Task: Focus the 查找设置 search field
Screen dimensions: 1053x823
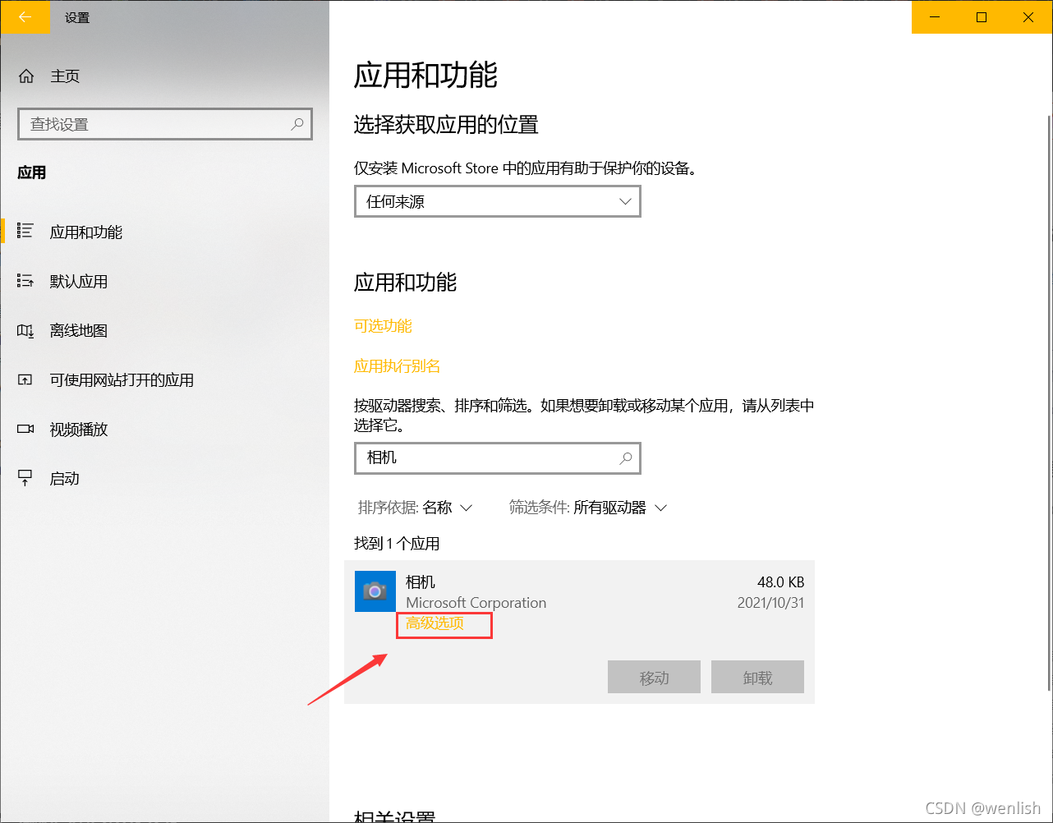Action: tap(165, 124)
